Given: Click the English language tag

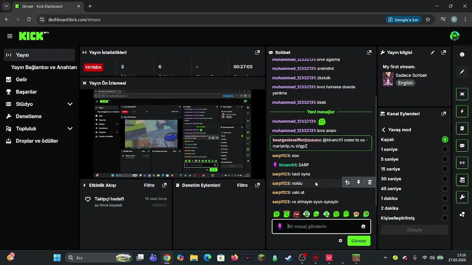Looking at the screenshot, I should click(405, 83).
